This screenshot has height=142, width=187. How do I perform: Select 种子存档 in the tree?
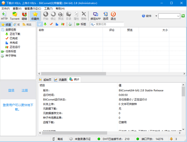pos(11,56)
